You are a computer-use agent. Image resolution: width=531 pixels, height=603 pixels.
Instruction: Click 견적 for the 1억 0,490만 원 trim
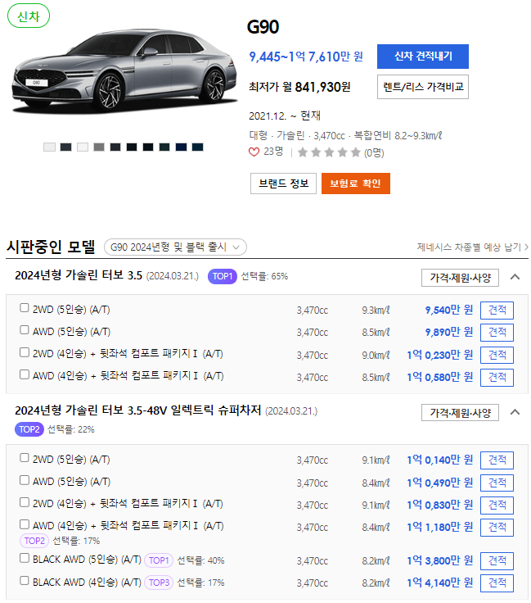click(x=497, y=483)
